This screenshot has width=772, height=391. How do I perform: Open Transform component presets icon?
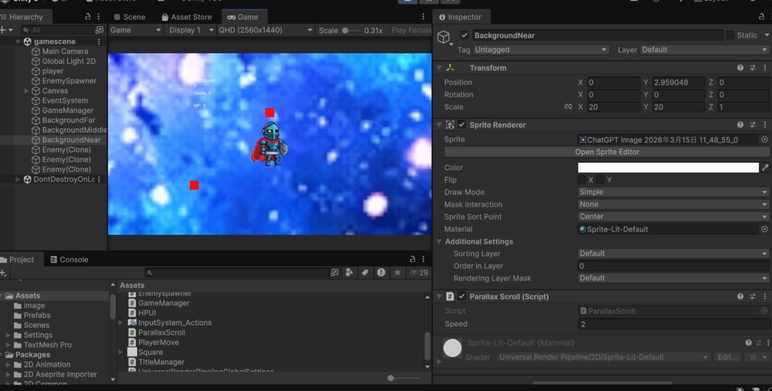(x=753, y=68)
